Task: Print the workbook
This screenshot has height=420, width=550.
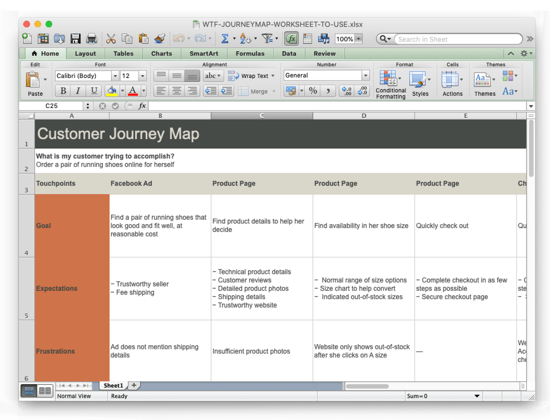Action: tap(91, 38)
